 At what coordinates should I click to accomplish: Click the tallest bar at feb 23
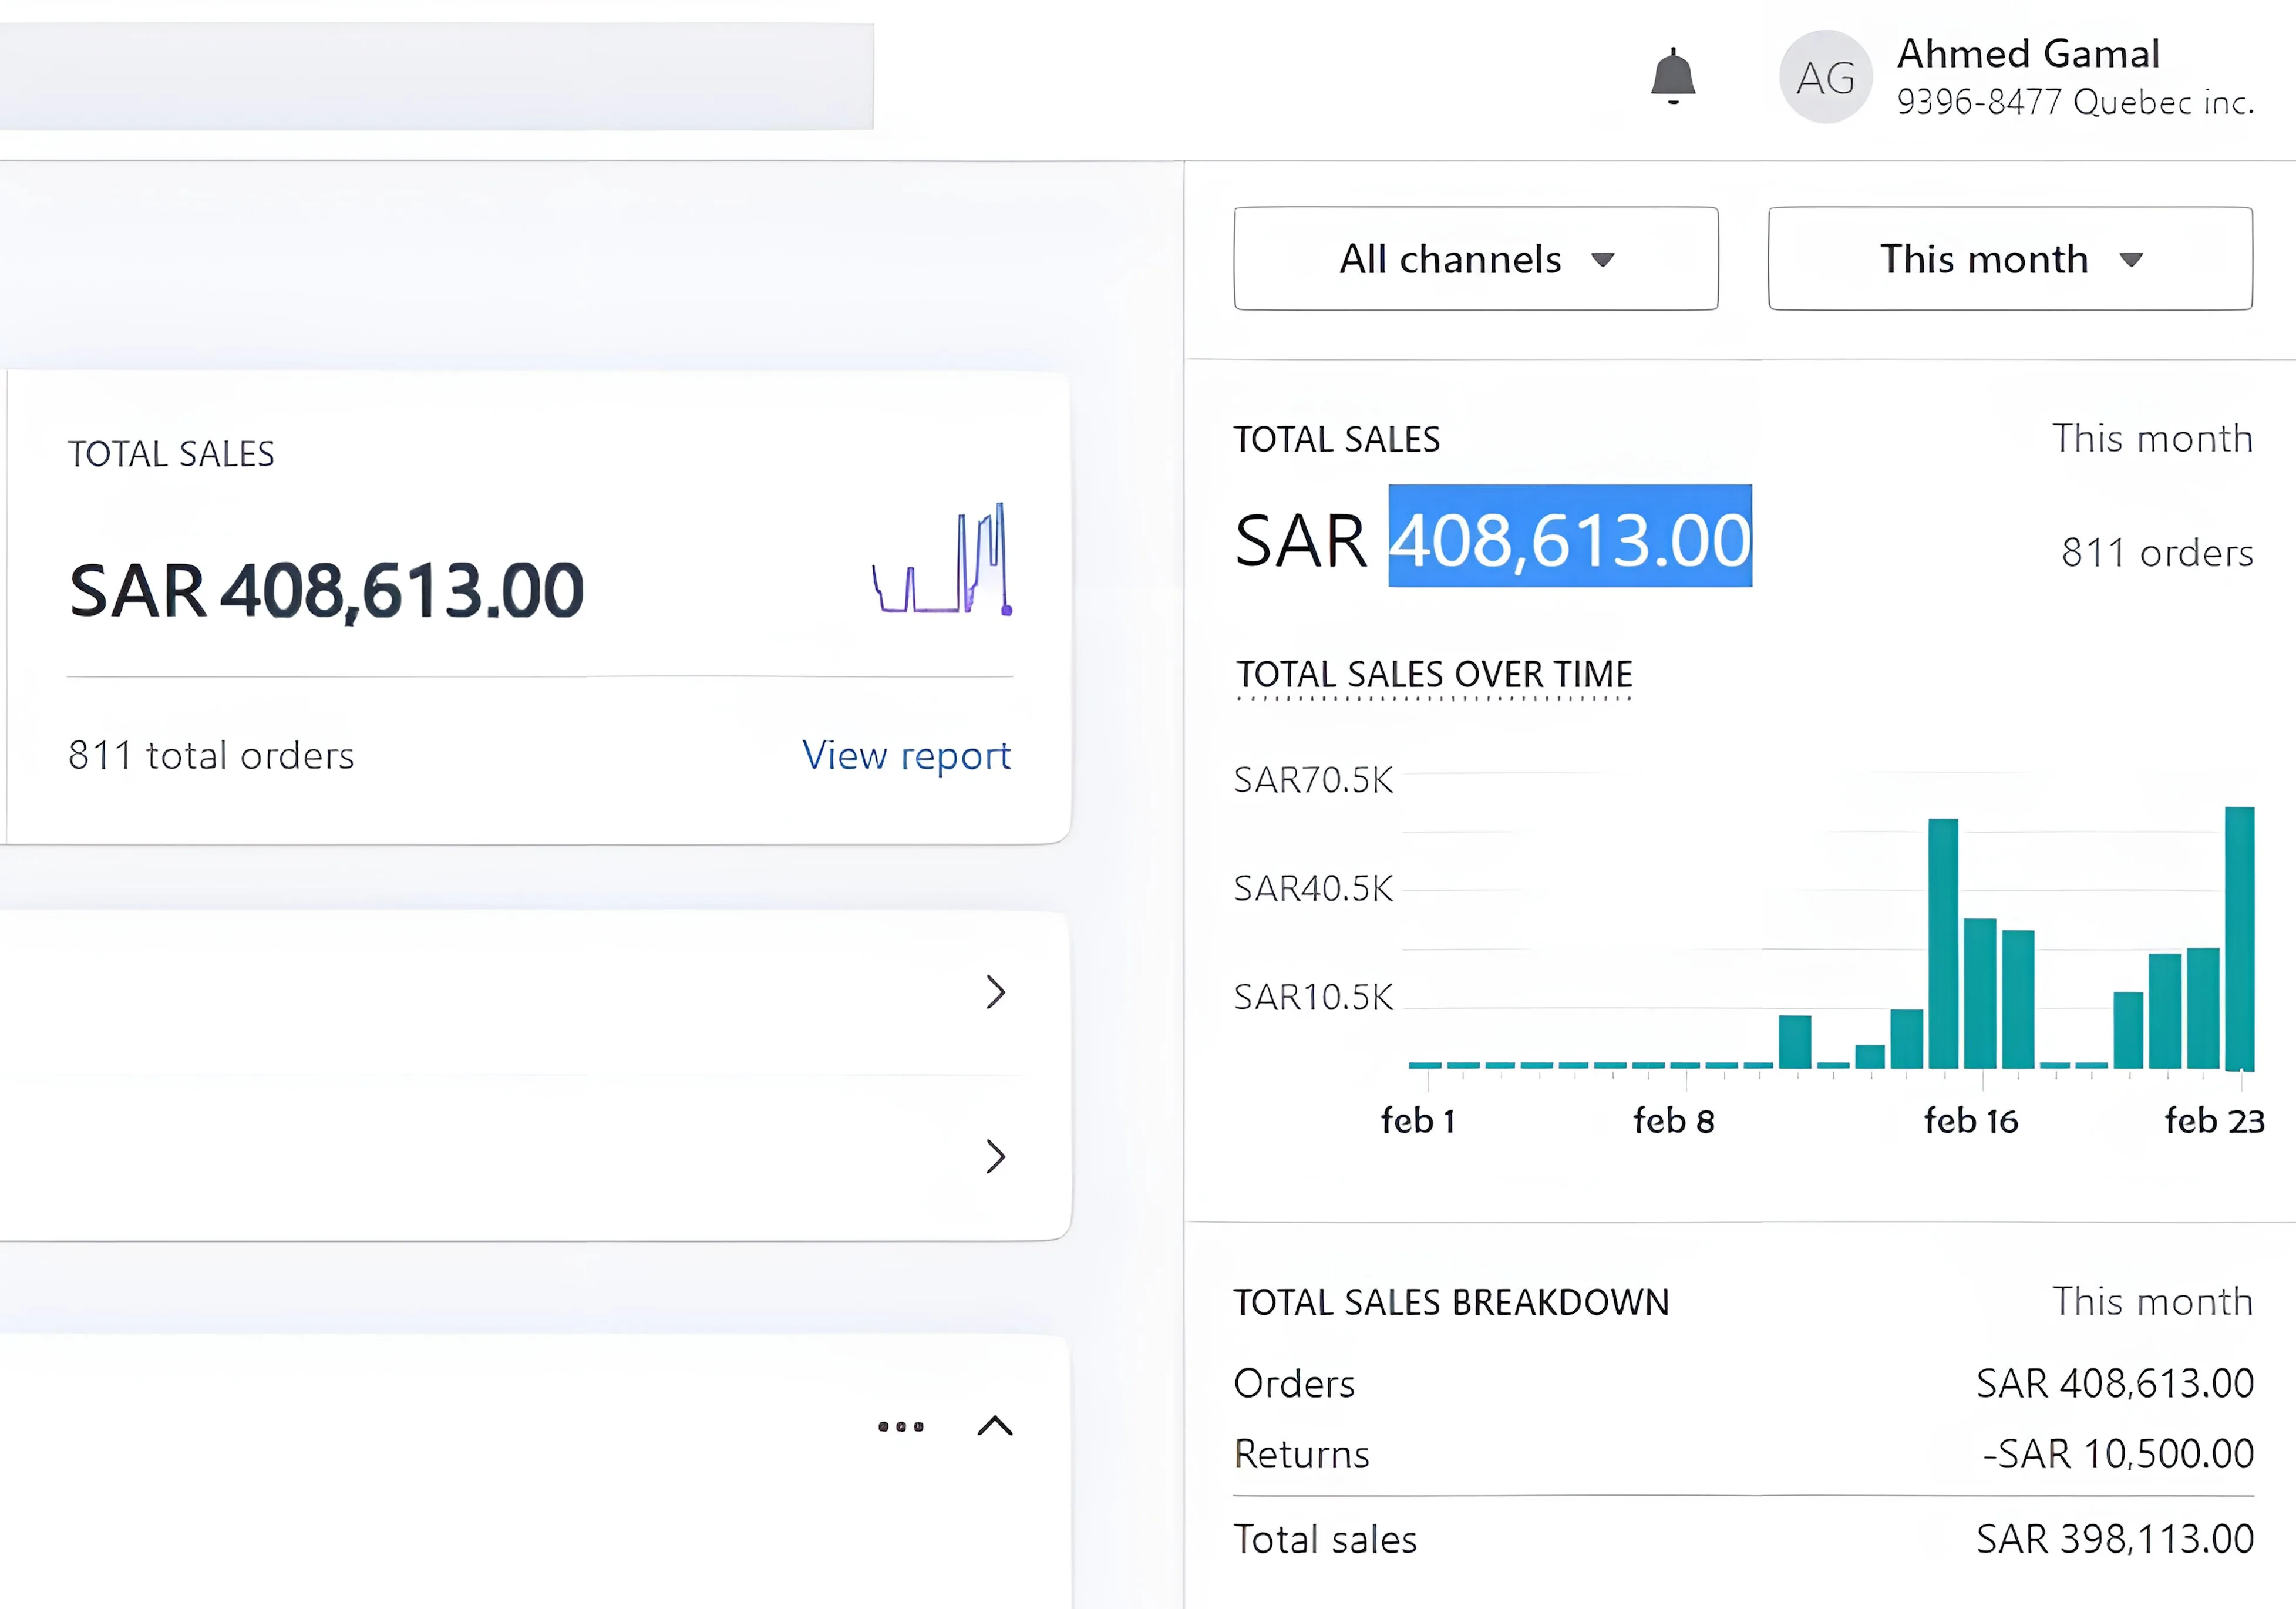[x=2239, y=938]
